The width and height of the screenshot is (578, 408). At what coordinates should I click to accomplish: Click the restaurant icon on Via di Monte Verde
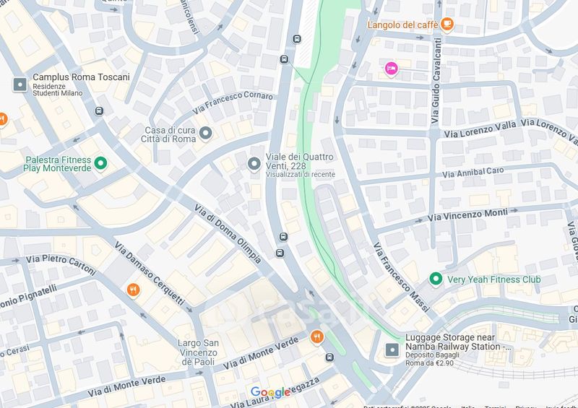pyautogui.click(x=316, y=337)
